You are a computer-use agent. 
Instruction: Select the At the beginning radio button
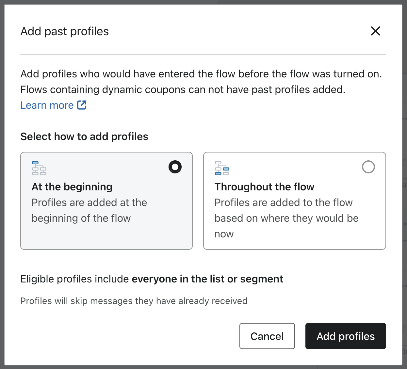click(175, 167)
